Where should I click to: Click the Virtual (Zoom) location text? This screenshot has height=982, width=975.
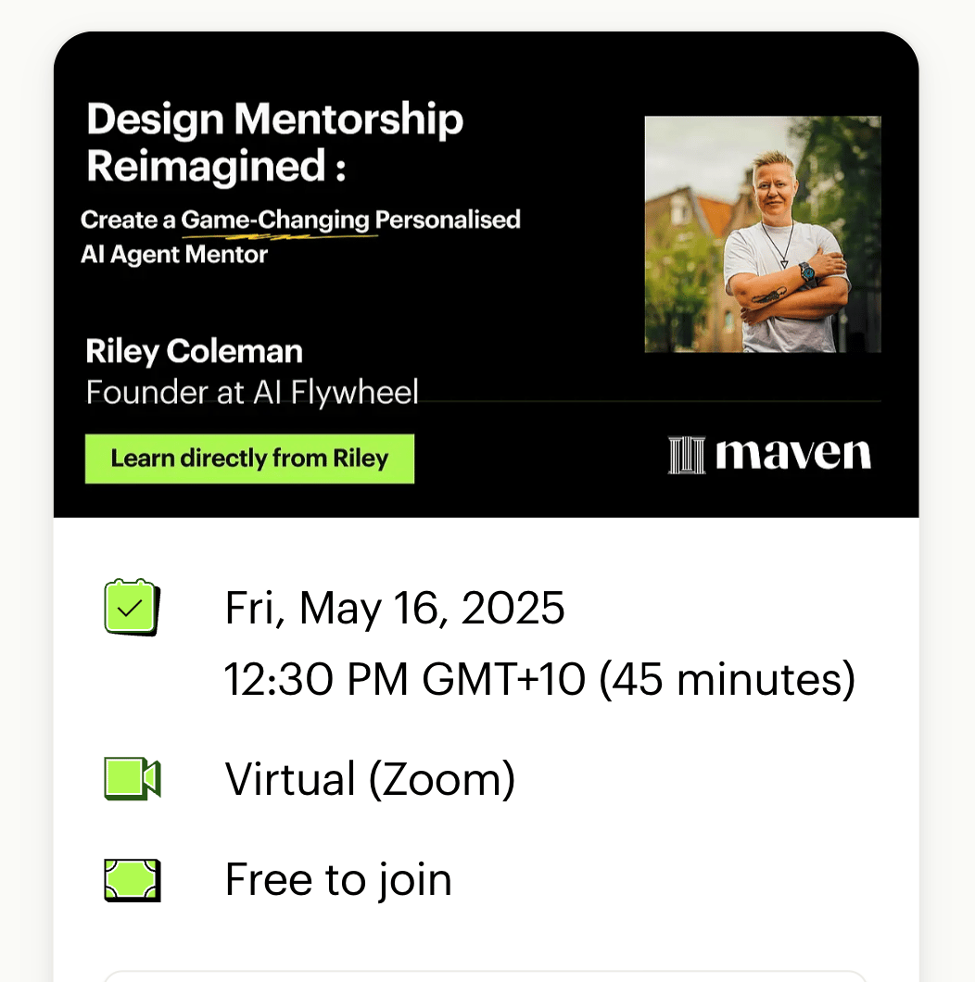[x=370, y=779]
